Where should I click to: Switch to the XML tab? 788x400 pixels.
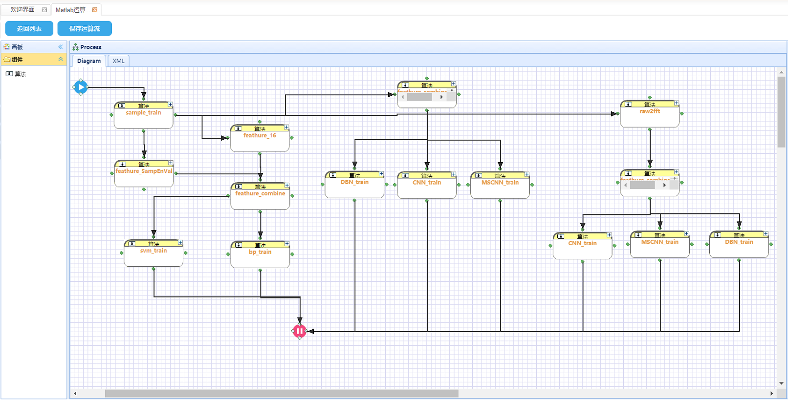[118, 61]
